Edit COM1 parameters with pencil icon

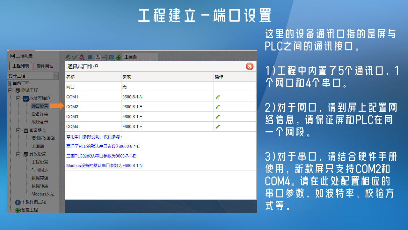point(218,97)
